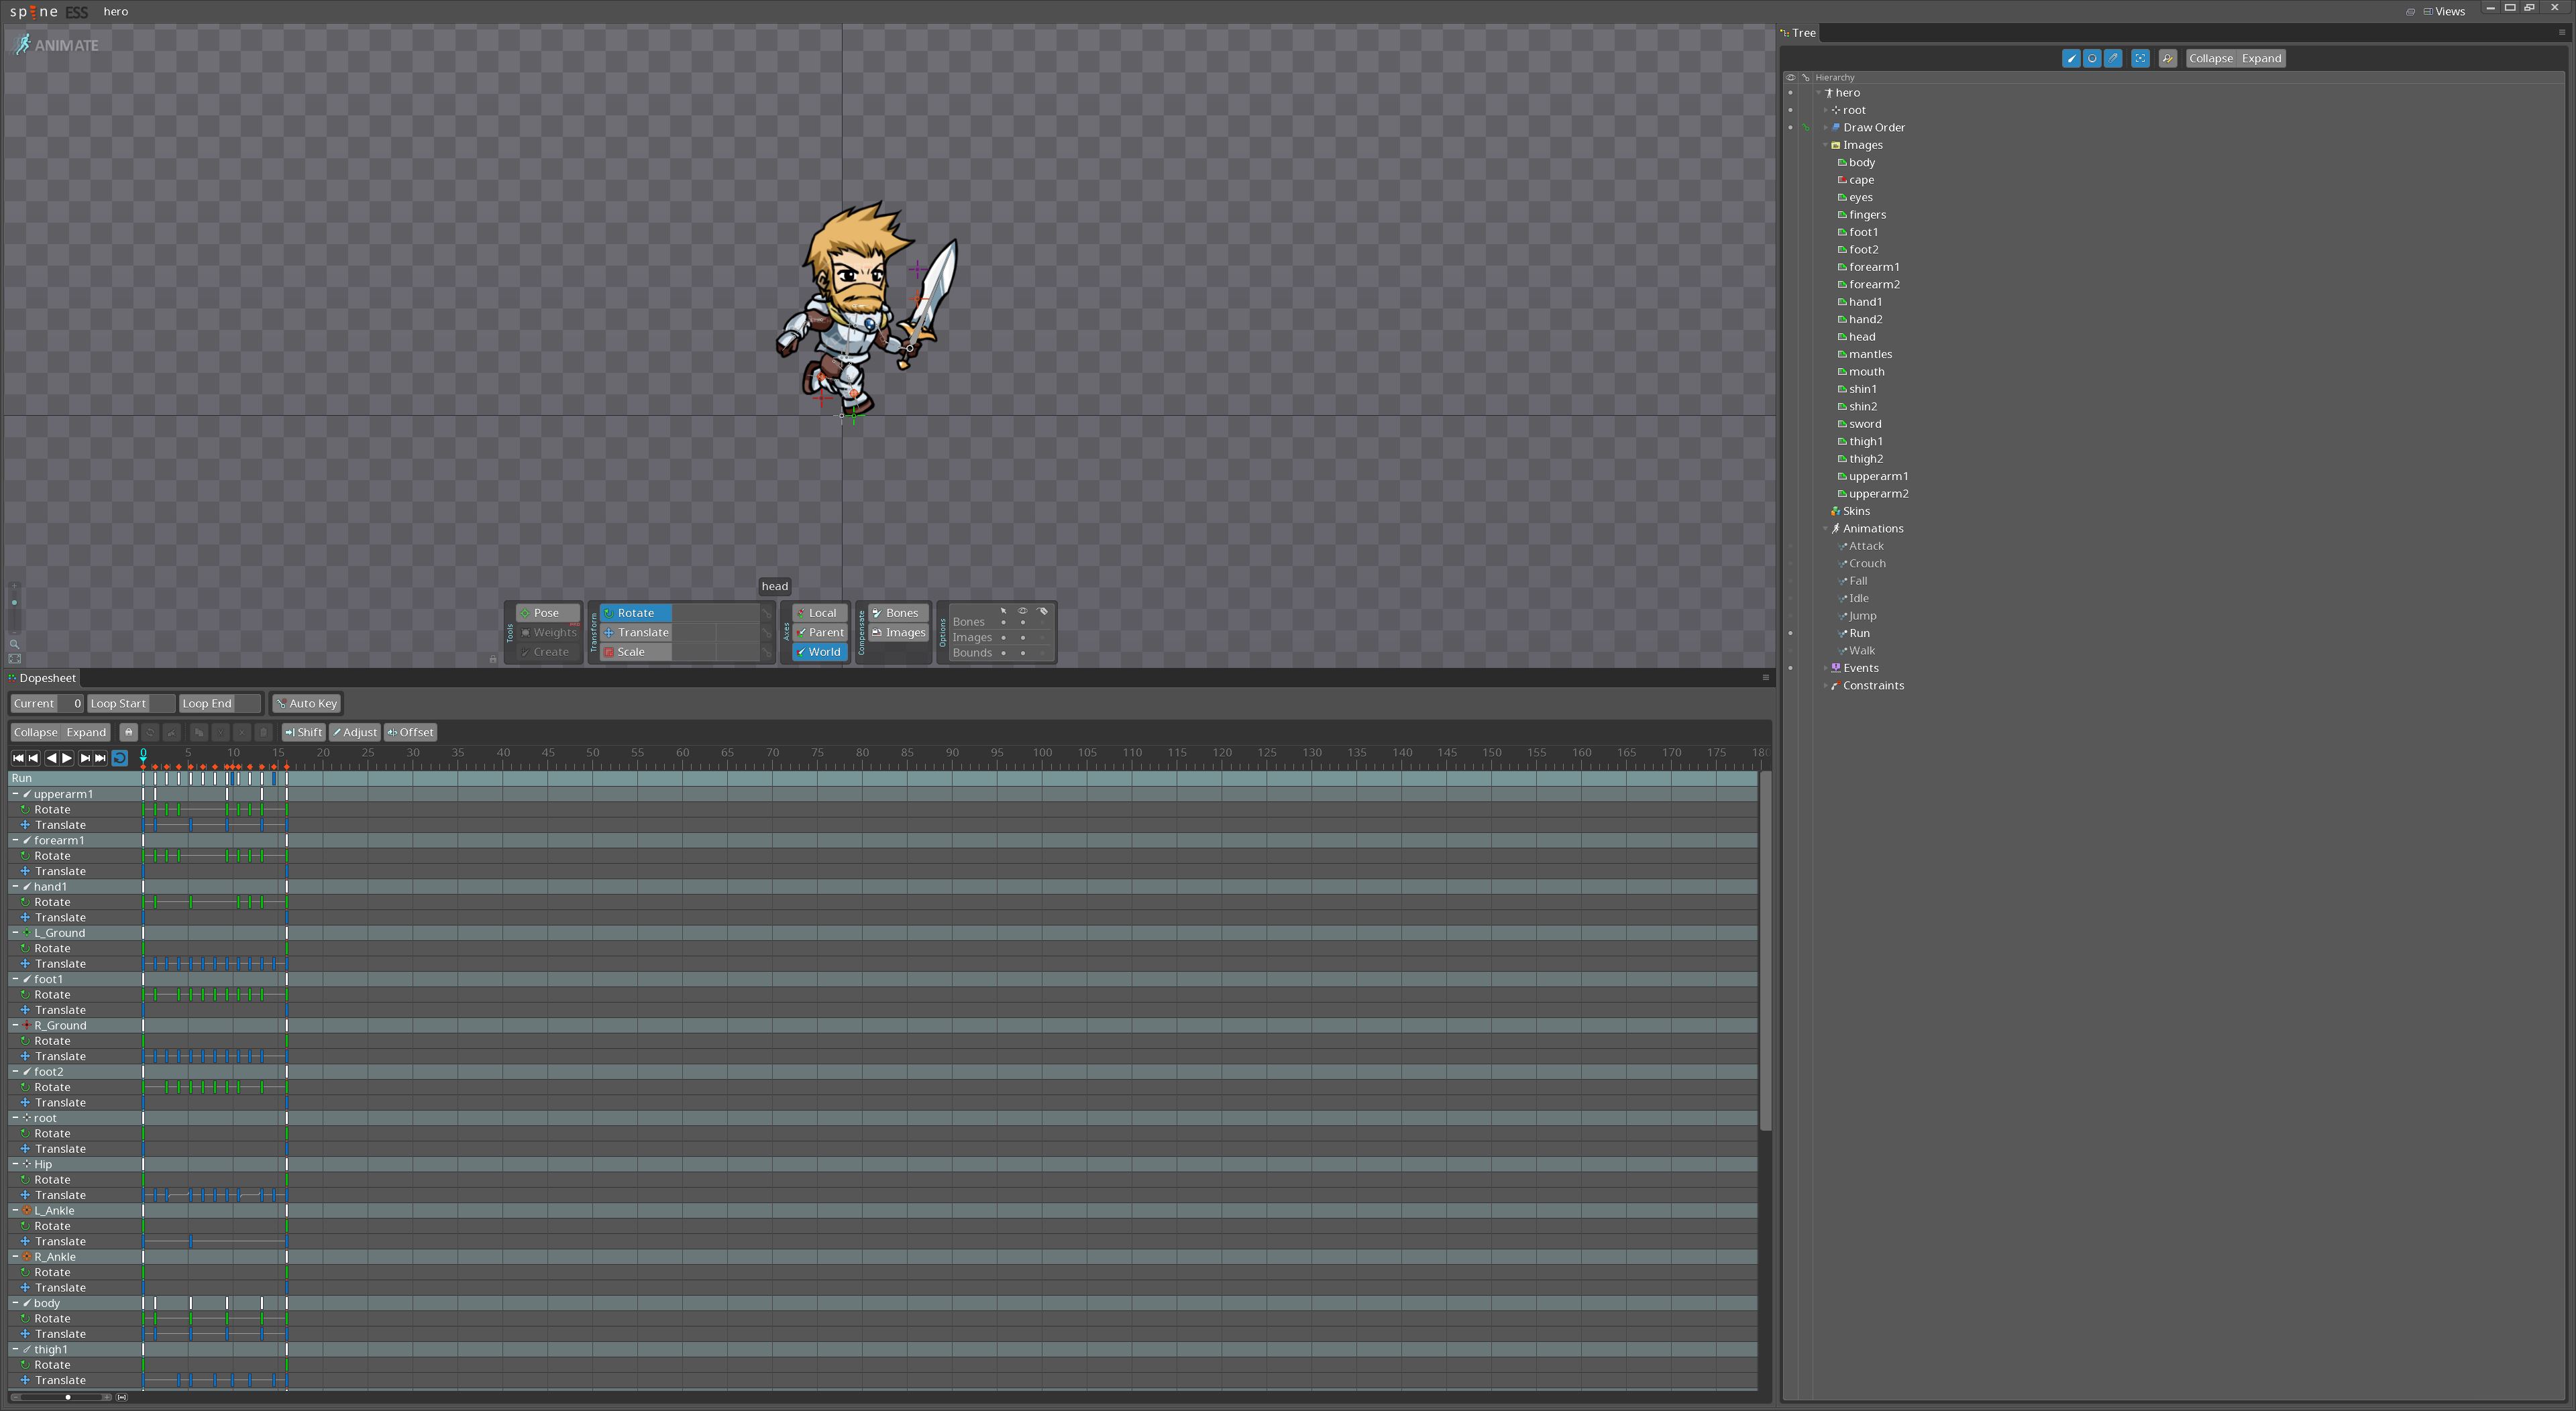Toggle Draw Order visibility dot in tree
Viewport: 2576px width, 1411px height.
(1790, 128)
